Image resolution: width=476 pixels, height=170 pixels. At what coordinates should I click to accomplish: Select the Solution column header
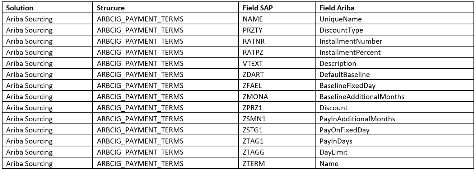tap(48, 8)
